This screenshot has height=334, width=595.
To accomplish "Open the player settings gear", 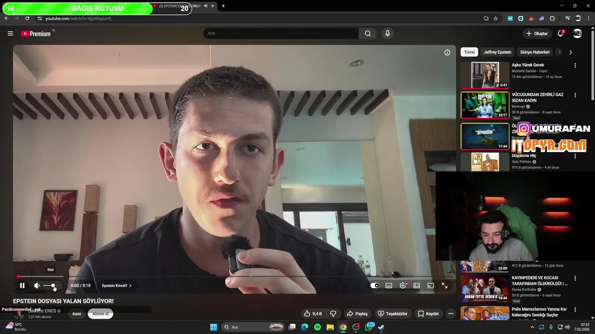I will pos(403,286).
